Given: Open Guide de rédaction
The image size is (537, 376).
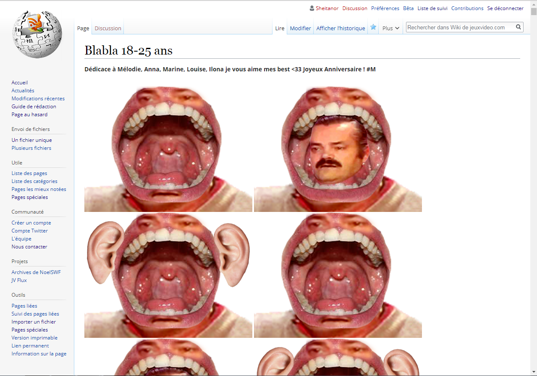Looking at the screenshot, I should (x=34, y=107).
